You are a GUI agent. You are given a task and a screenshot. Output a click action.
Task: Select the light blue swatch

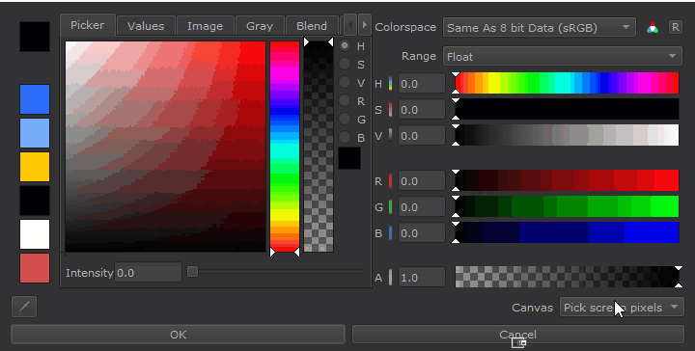point(35,133)
